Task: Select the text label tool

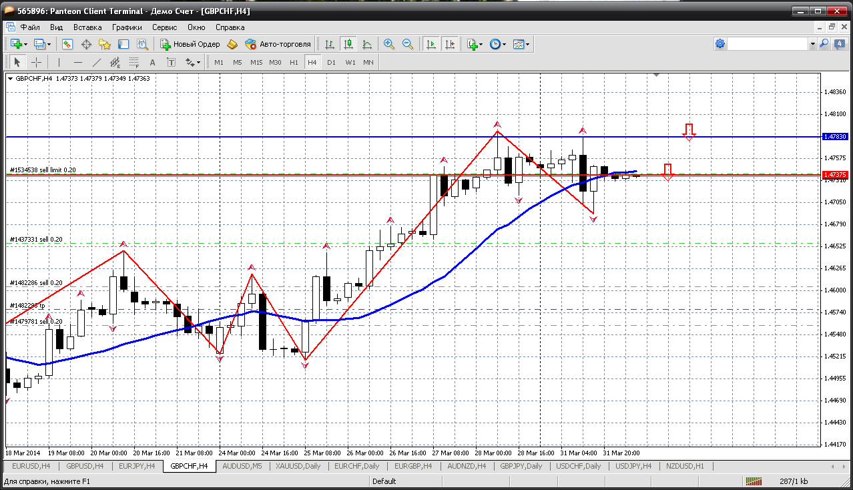Action: coord(152,62)
